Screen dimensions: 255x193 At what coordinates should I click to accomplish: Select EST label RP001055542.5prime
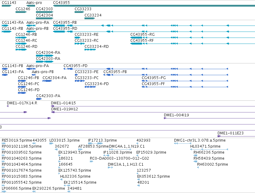pyautogui.click(x=22, y=182)
